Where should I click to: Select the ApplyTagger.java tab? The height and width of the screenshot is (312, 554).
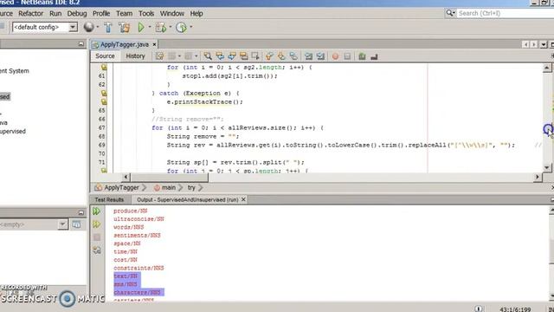click(125, 44)
